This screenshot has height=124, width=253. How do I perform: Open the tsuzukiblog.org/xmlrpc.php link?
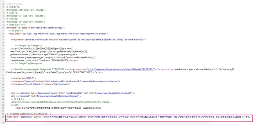coord(58,96)
